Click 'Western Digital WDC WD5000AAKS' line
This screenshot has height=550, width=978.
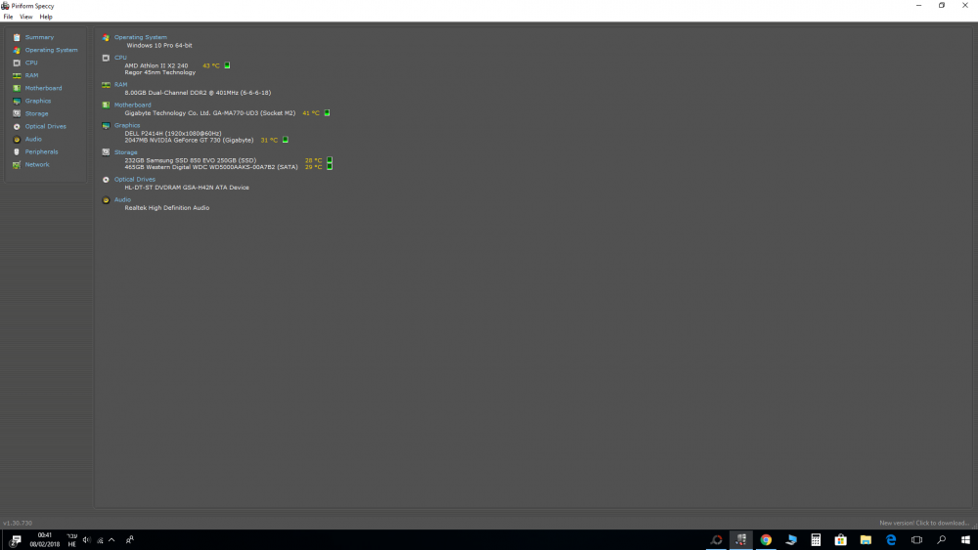pyautogui.click(x=211, y=168)
